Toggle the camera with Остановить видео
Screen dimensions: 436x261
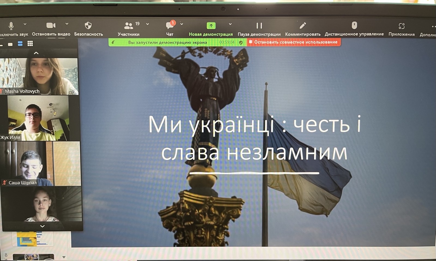(51, 26)
